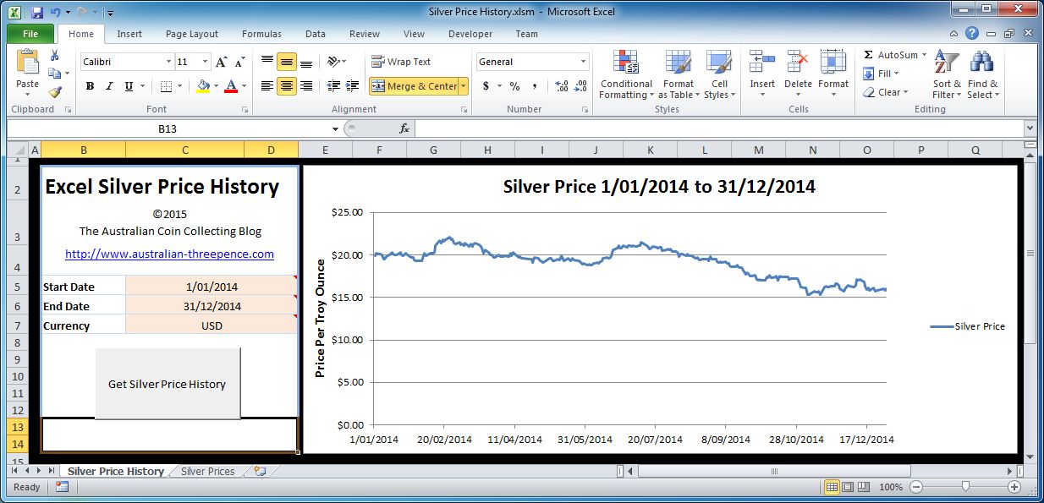Open Conditional Formatting menu
The width and height of the screenshot is (1044, 503).
coord(626,75)
